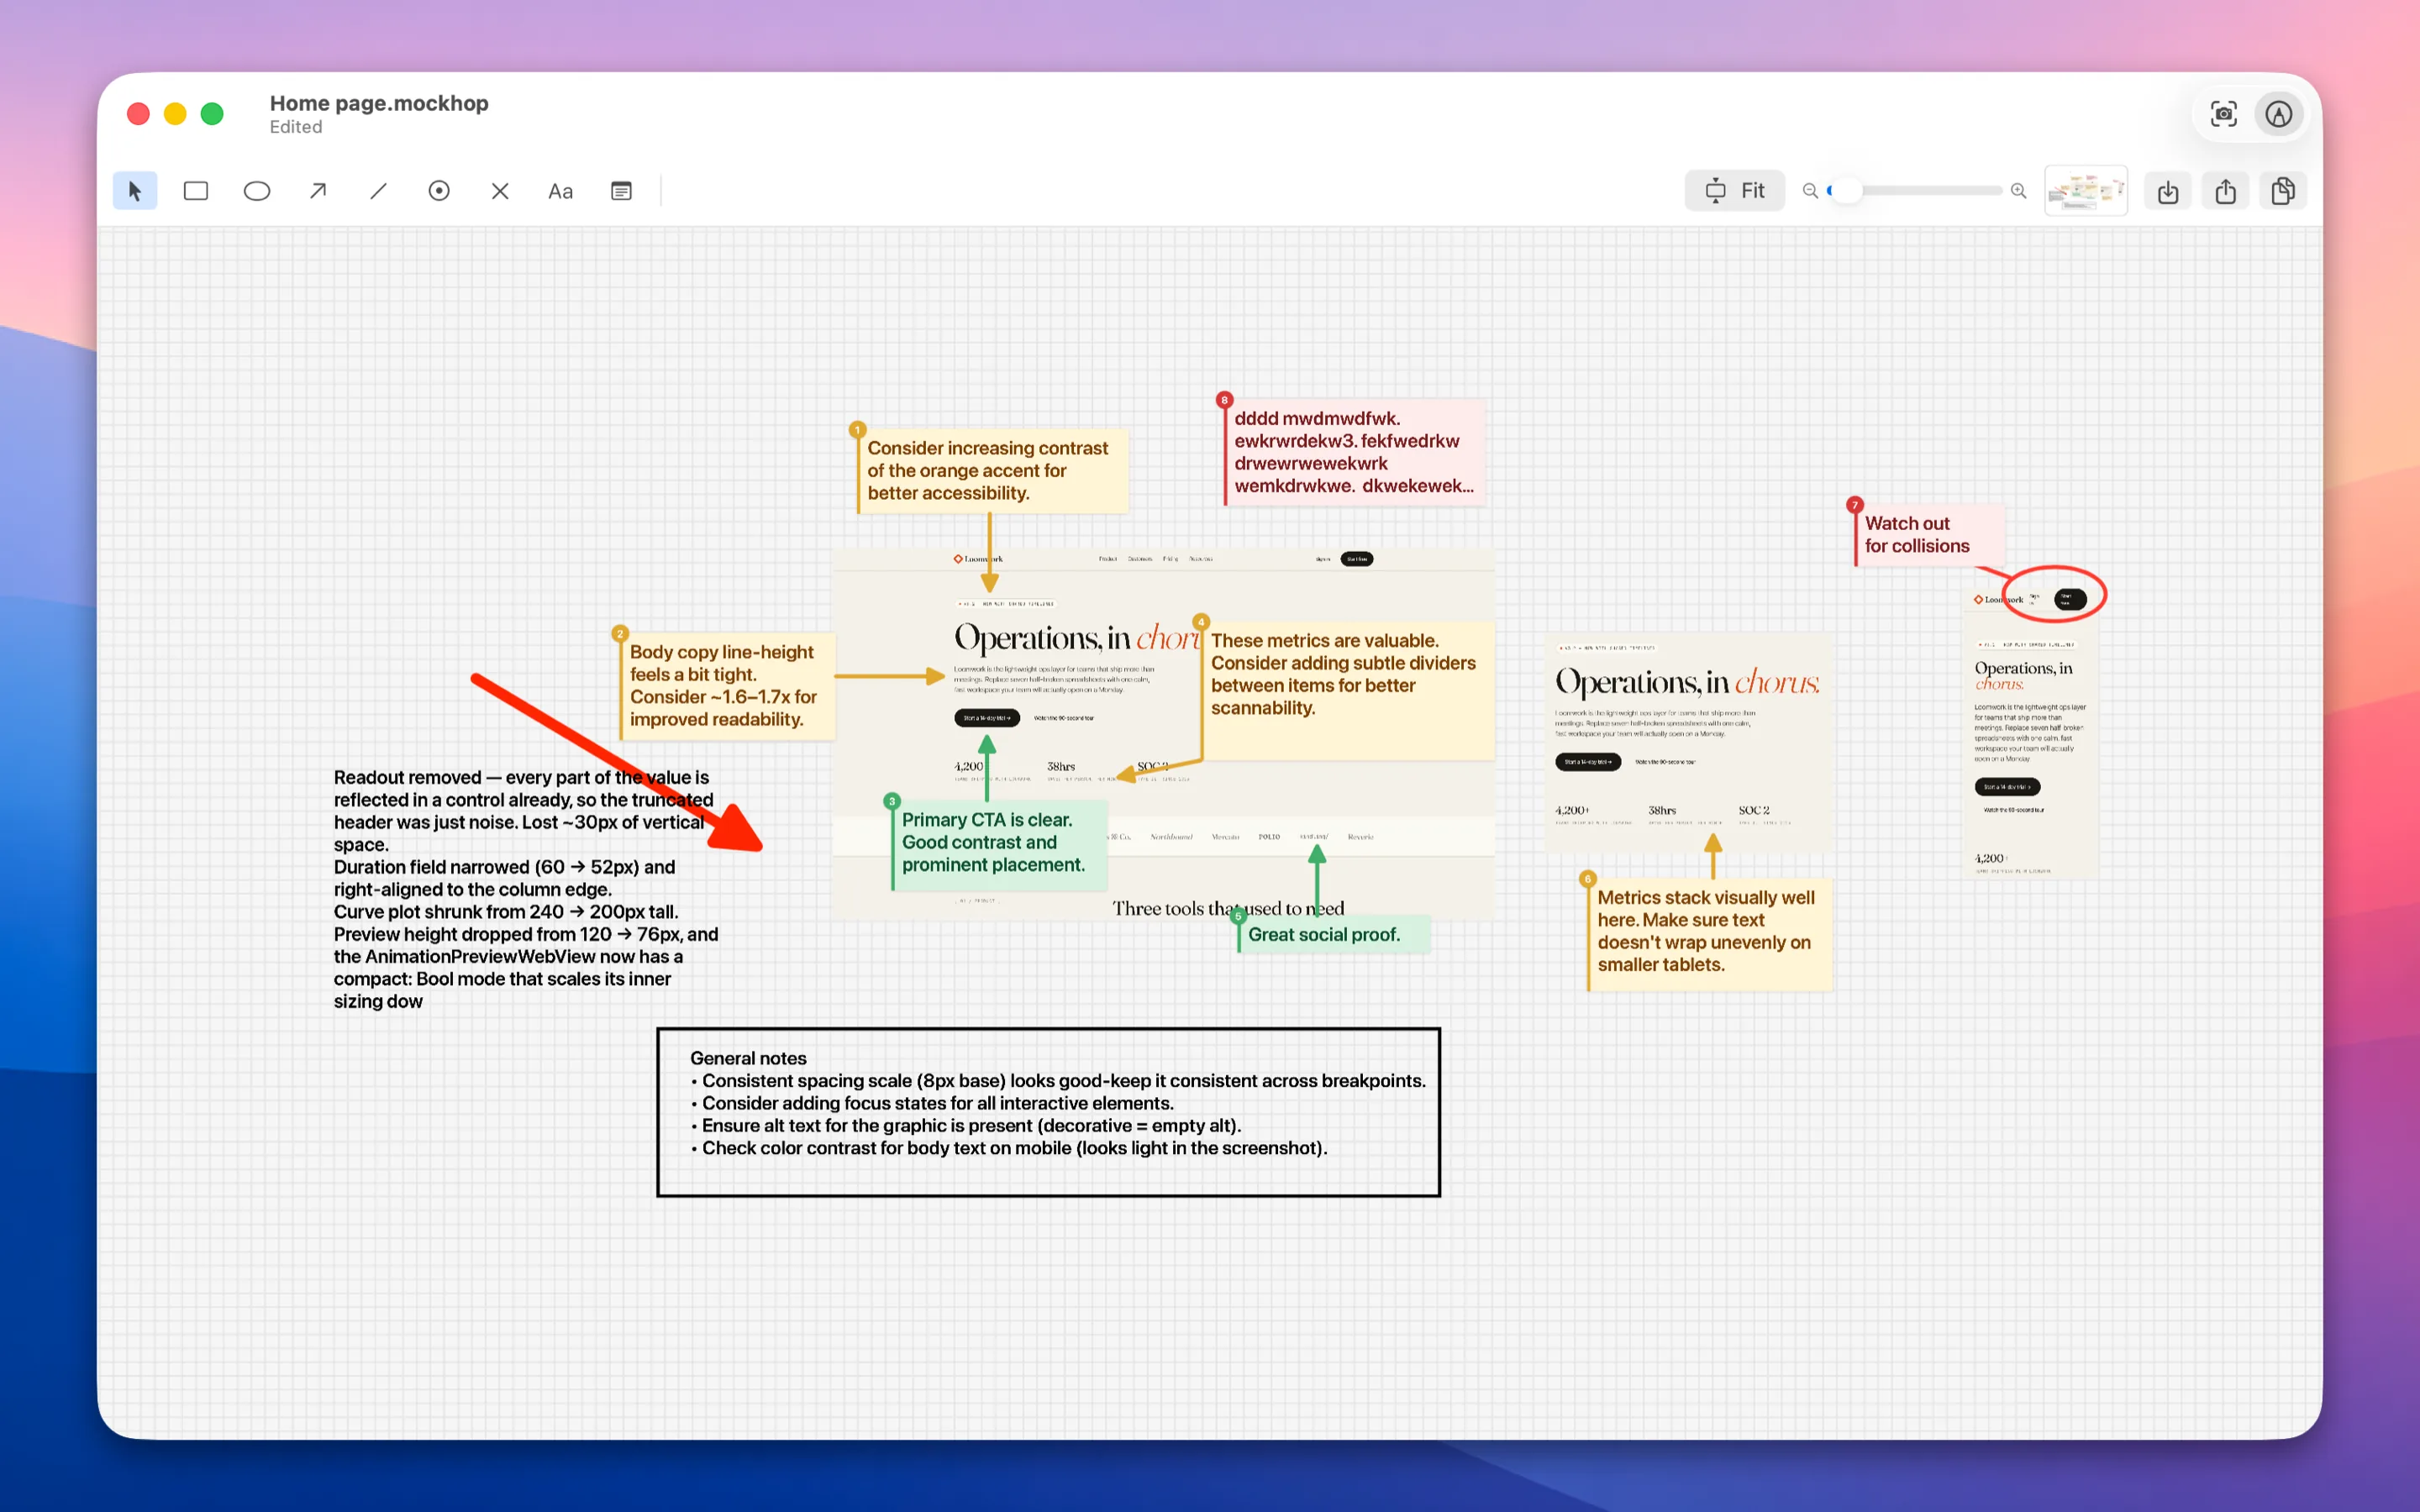Click the download export icon
2420x1512 pixels.
pyautogui.click(x=2168, y=190)
